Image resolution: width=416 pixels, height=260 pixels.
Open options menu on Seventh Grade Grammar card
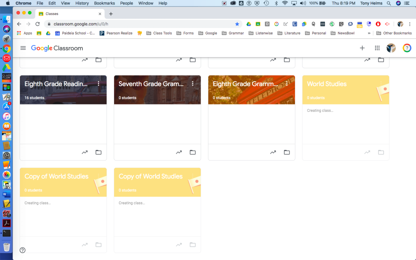point(193,83)
